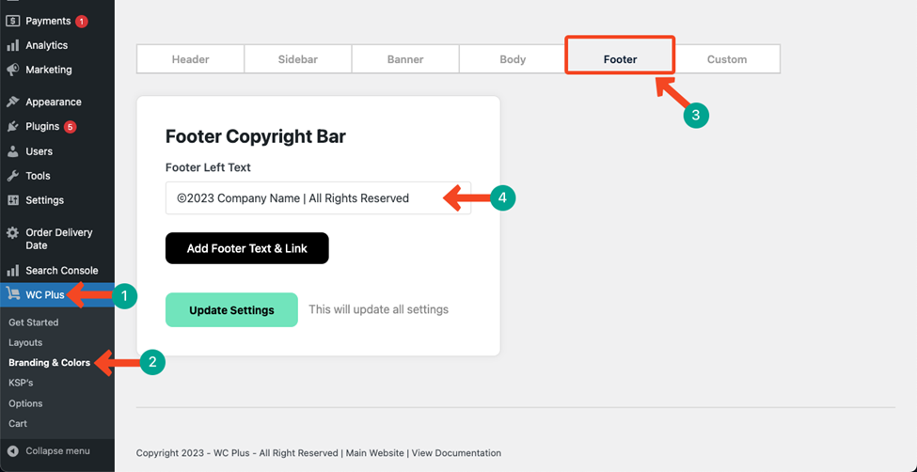This screenshot has width=917, height=472.
Task: Click the Footer Left Text label
Action: click(x=208, y=167)
